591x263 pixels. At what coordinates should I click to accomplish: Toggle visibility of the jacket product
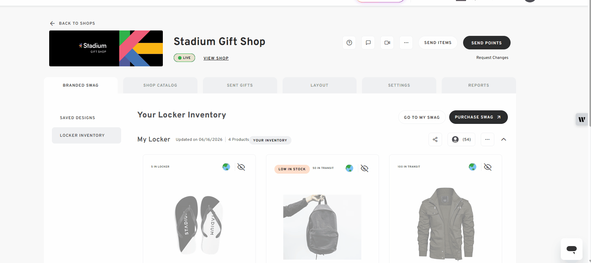pos(488,167)
